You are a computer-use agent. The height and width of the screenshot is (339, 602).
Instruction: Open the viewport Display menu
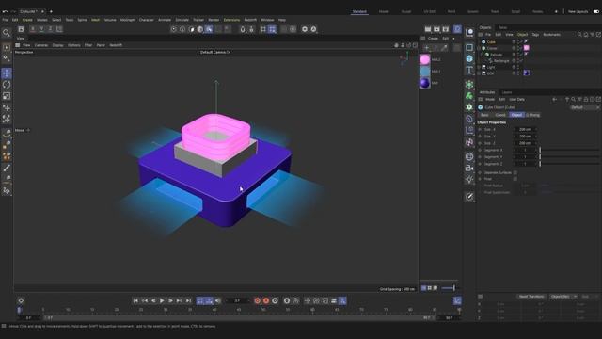click(57, 45)
